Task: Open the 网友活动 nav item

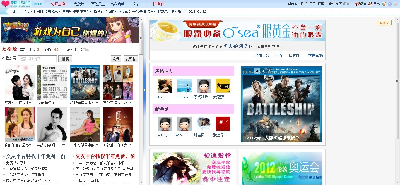Action: pos(117,4)
